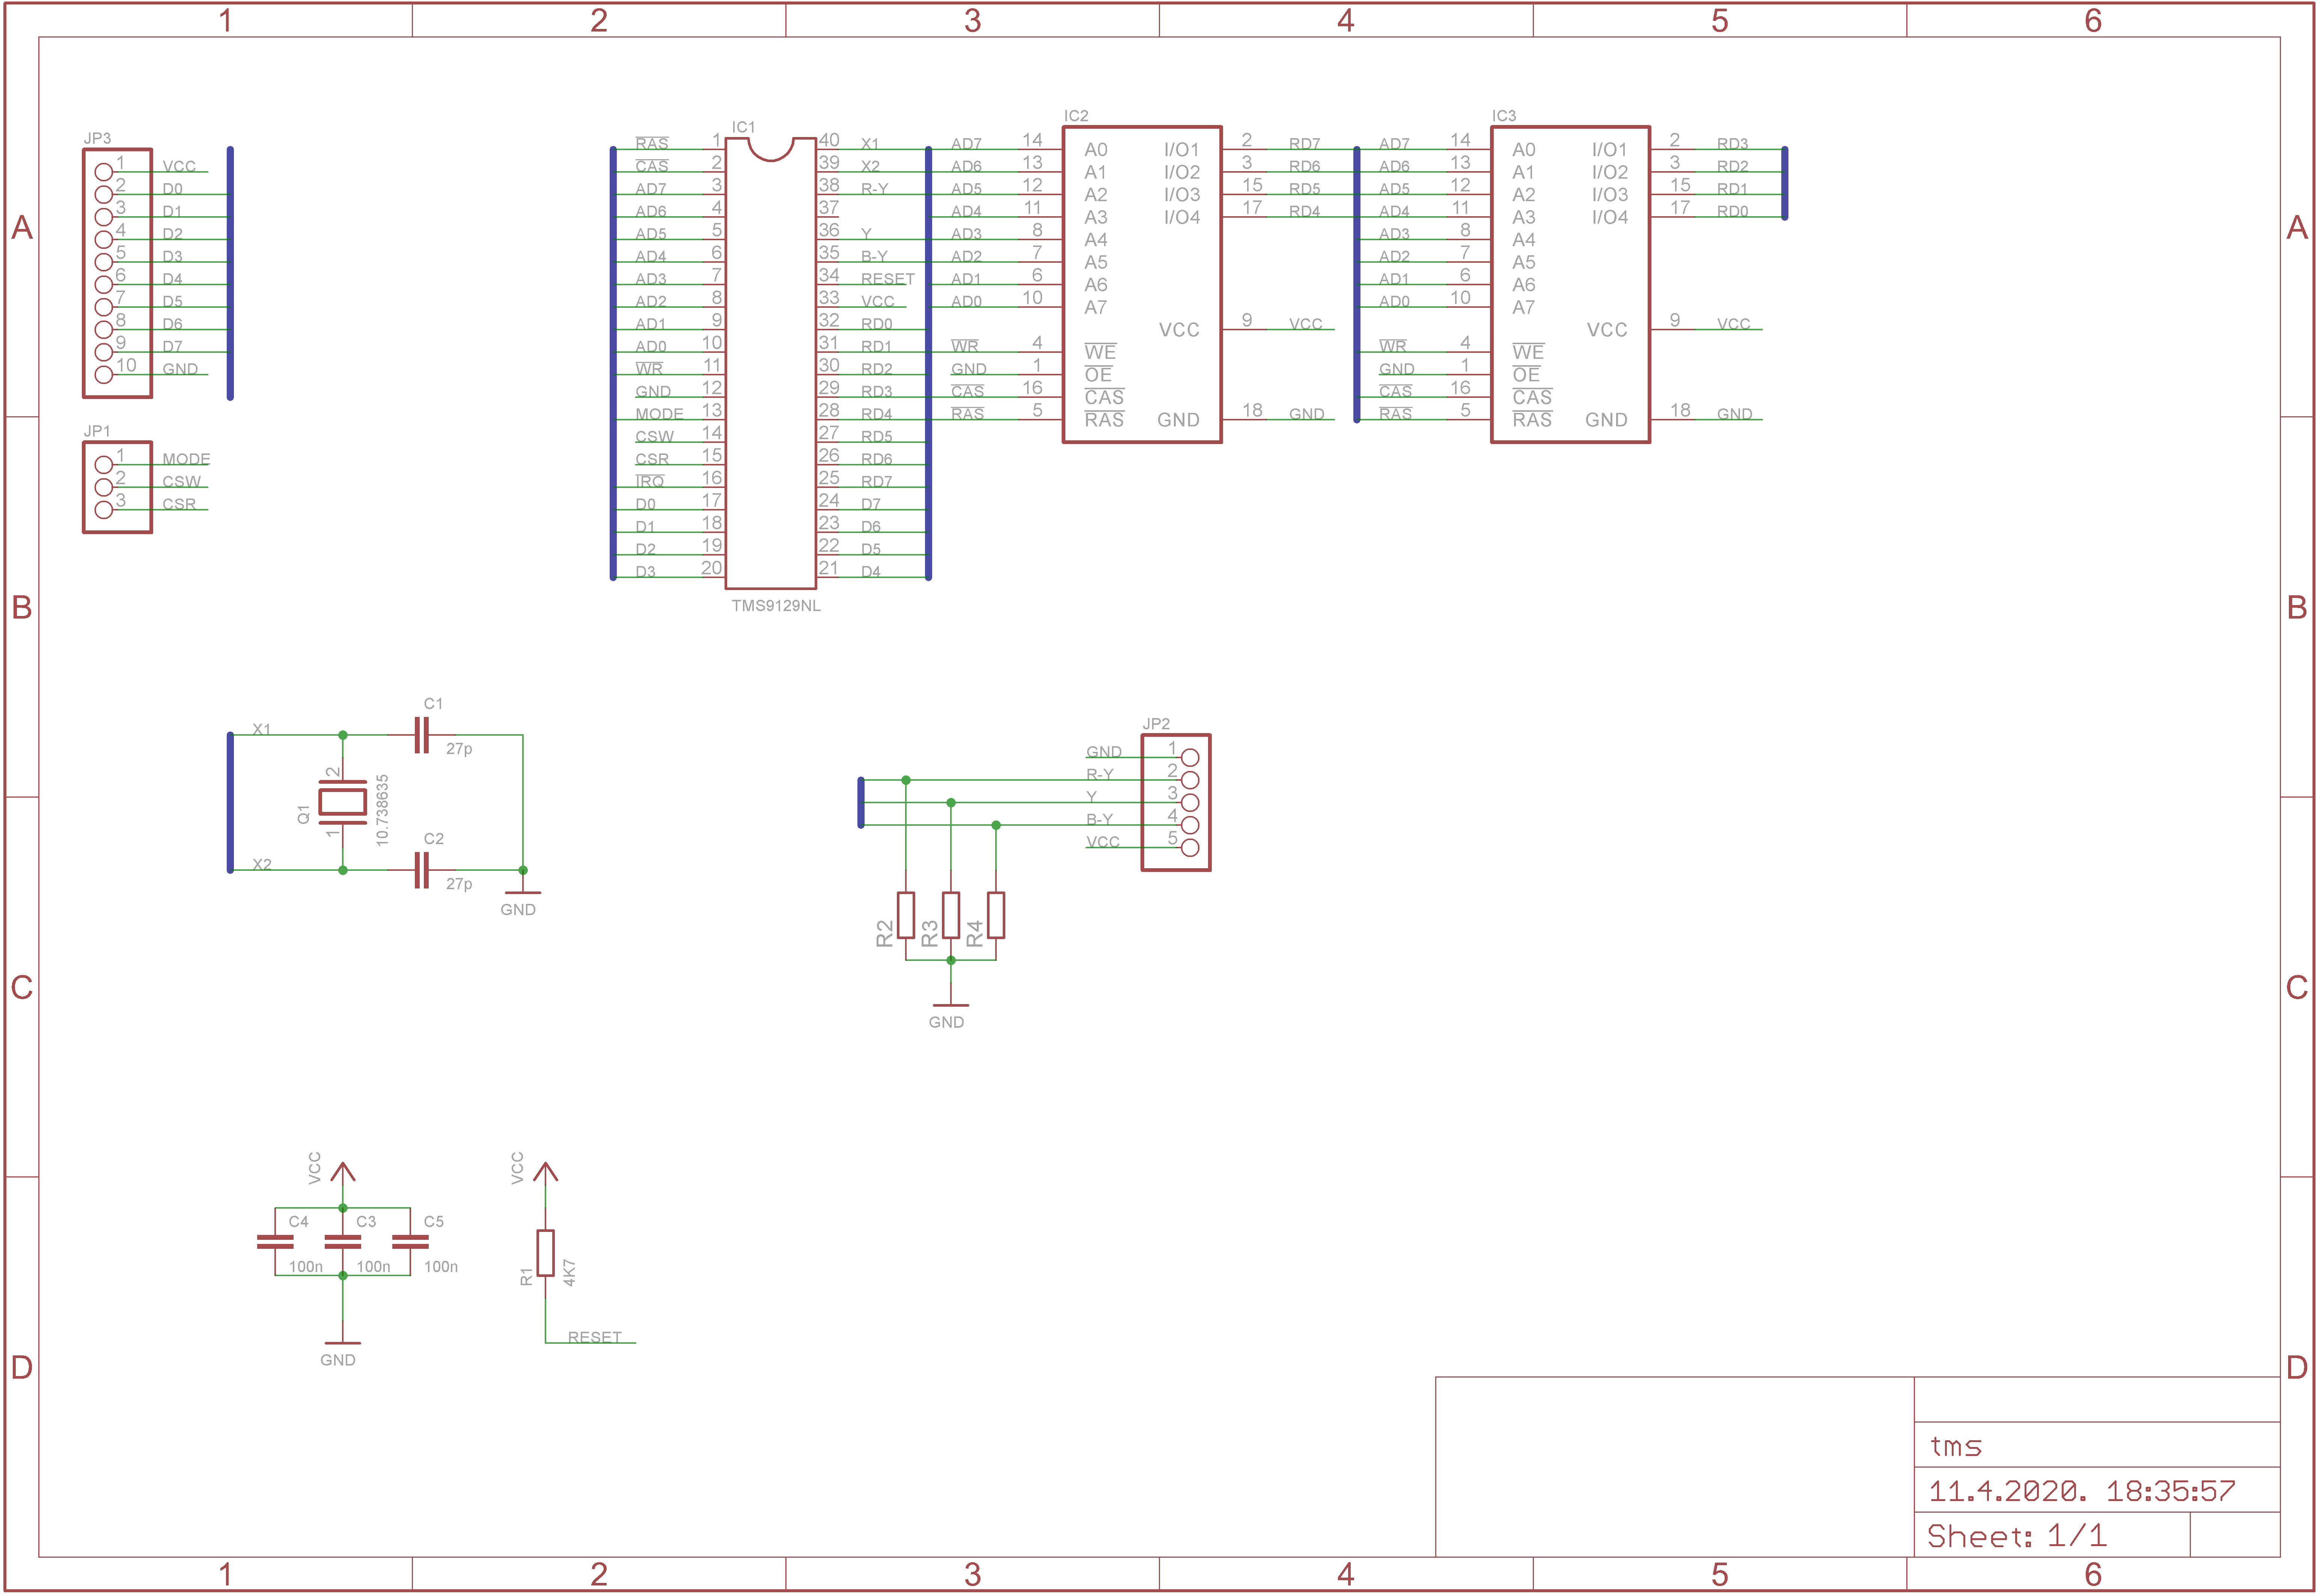Click the 10.738635 crystal frequency label
The image size is (2317, 1596).
coord(382,810)
